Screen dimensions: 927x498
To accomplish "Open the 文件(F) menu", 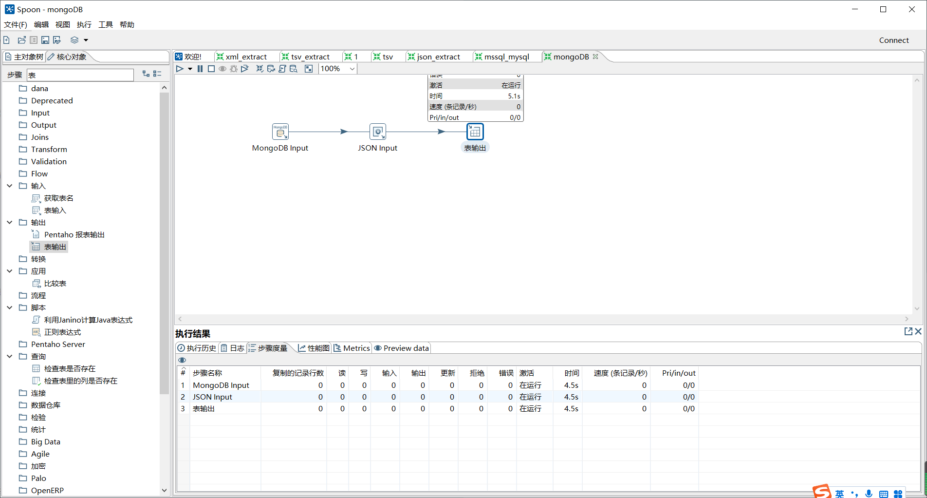I will (x=16, y=24).
